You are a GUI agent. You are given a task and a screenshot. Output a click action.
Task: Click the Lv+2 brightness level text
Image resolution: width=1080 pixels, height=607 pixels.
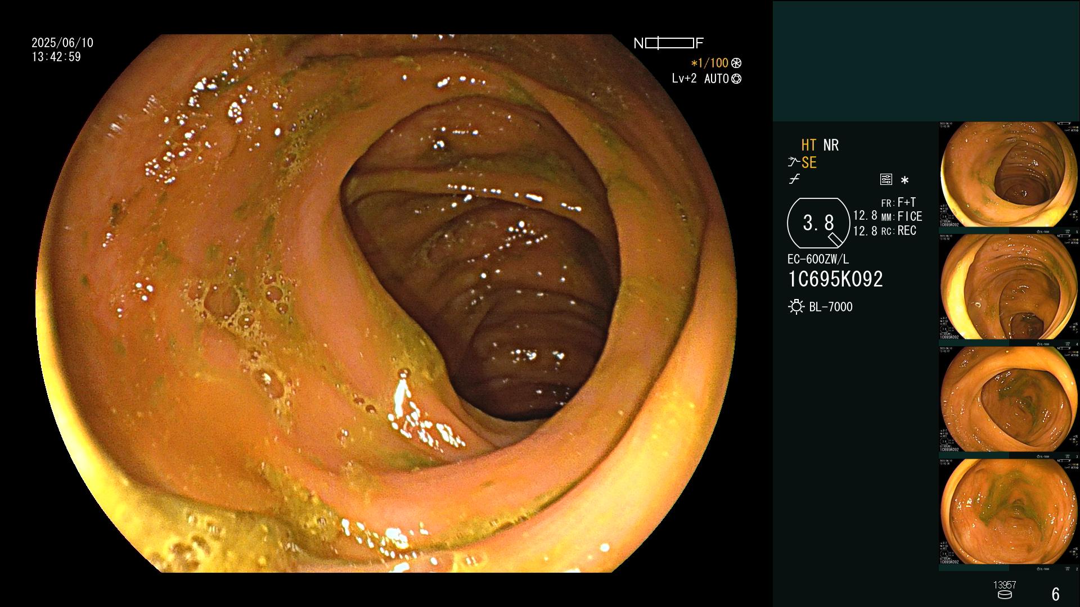pos(684,79)
